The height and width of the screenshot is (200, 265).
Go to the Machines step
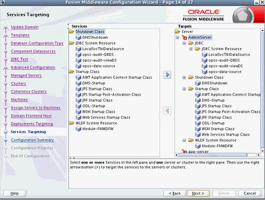pos(19,100)
